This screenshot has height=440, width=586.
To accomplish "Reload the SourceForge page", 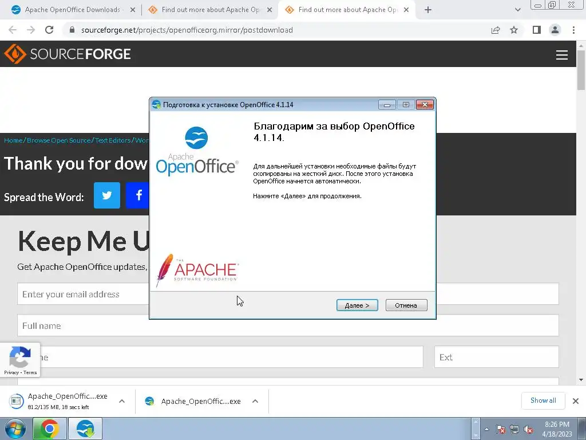I will (x=49, y=30).
